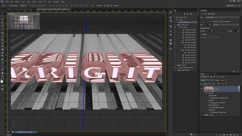
Task: Hide Background - Roughness texture
Action: (x=210, y=112)
